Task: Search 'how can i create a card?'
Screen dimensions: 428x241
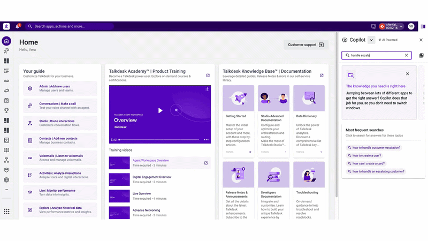Action: 366,163
